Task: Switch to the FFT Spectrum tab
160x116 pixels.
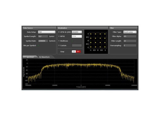Action: pos(29,57)
